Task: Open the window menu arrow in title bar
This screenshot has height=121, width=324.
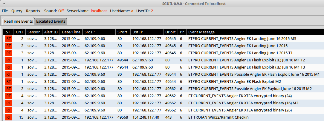Action: (x=3, y=4)
